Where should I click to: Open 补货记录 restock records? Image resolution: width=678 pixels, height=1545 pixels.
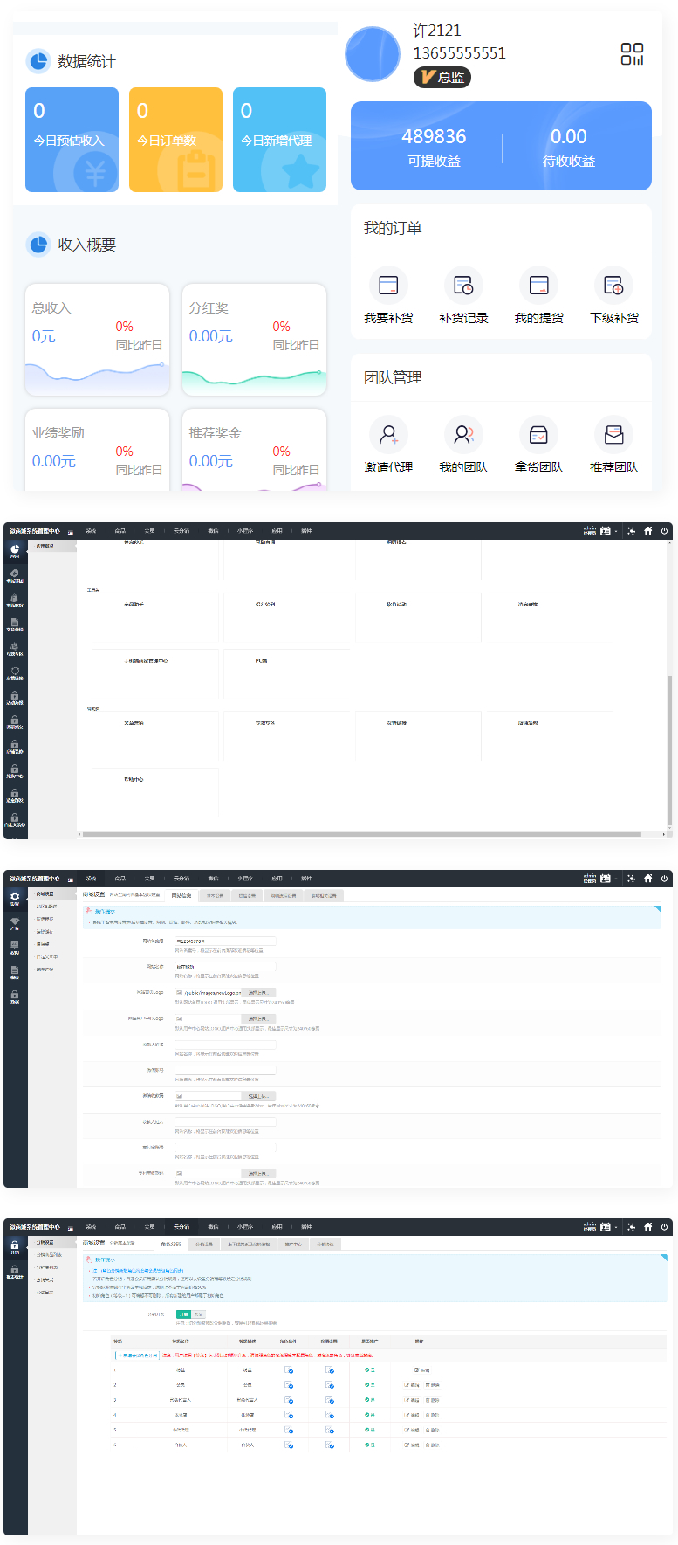pos(463,286)
